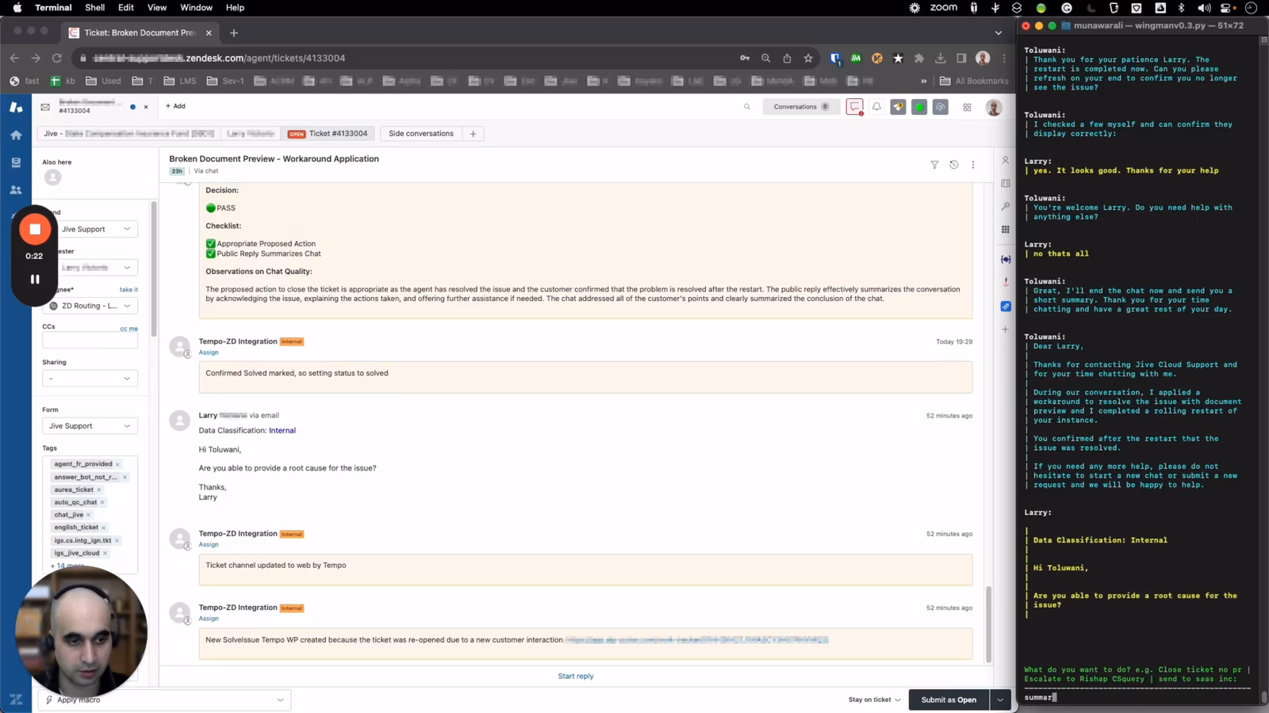Remove the english_ticket tag
This screenshot has height=713, width=1269.
click(104, 528)
